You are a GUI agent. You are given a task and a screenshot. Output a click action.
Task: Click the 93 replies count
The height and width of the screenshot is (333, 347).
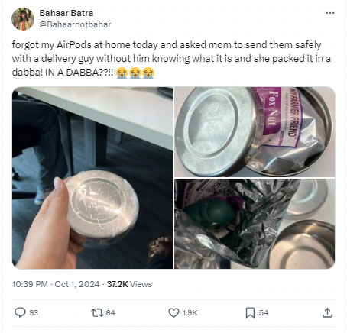34,312
